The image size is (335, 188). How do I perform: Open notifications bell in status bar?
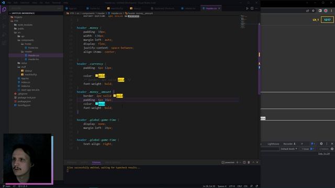tap(256, 186)
